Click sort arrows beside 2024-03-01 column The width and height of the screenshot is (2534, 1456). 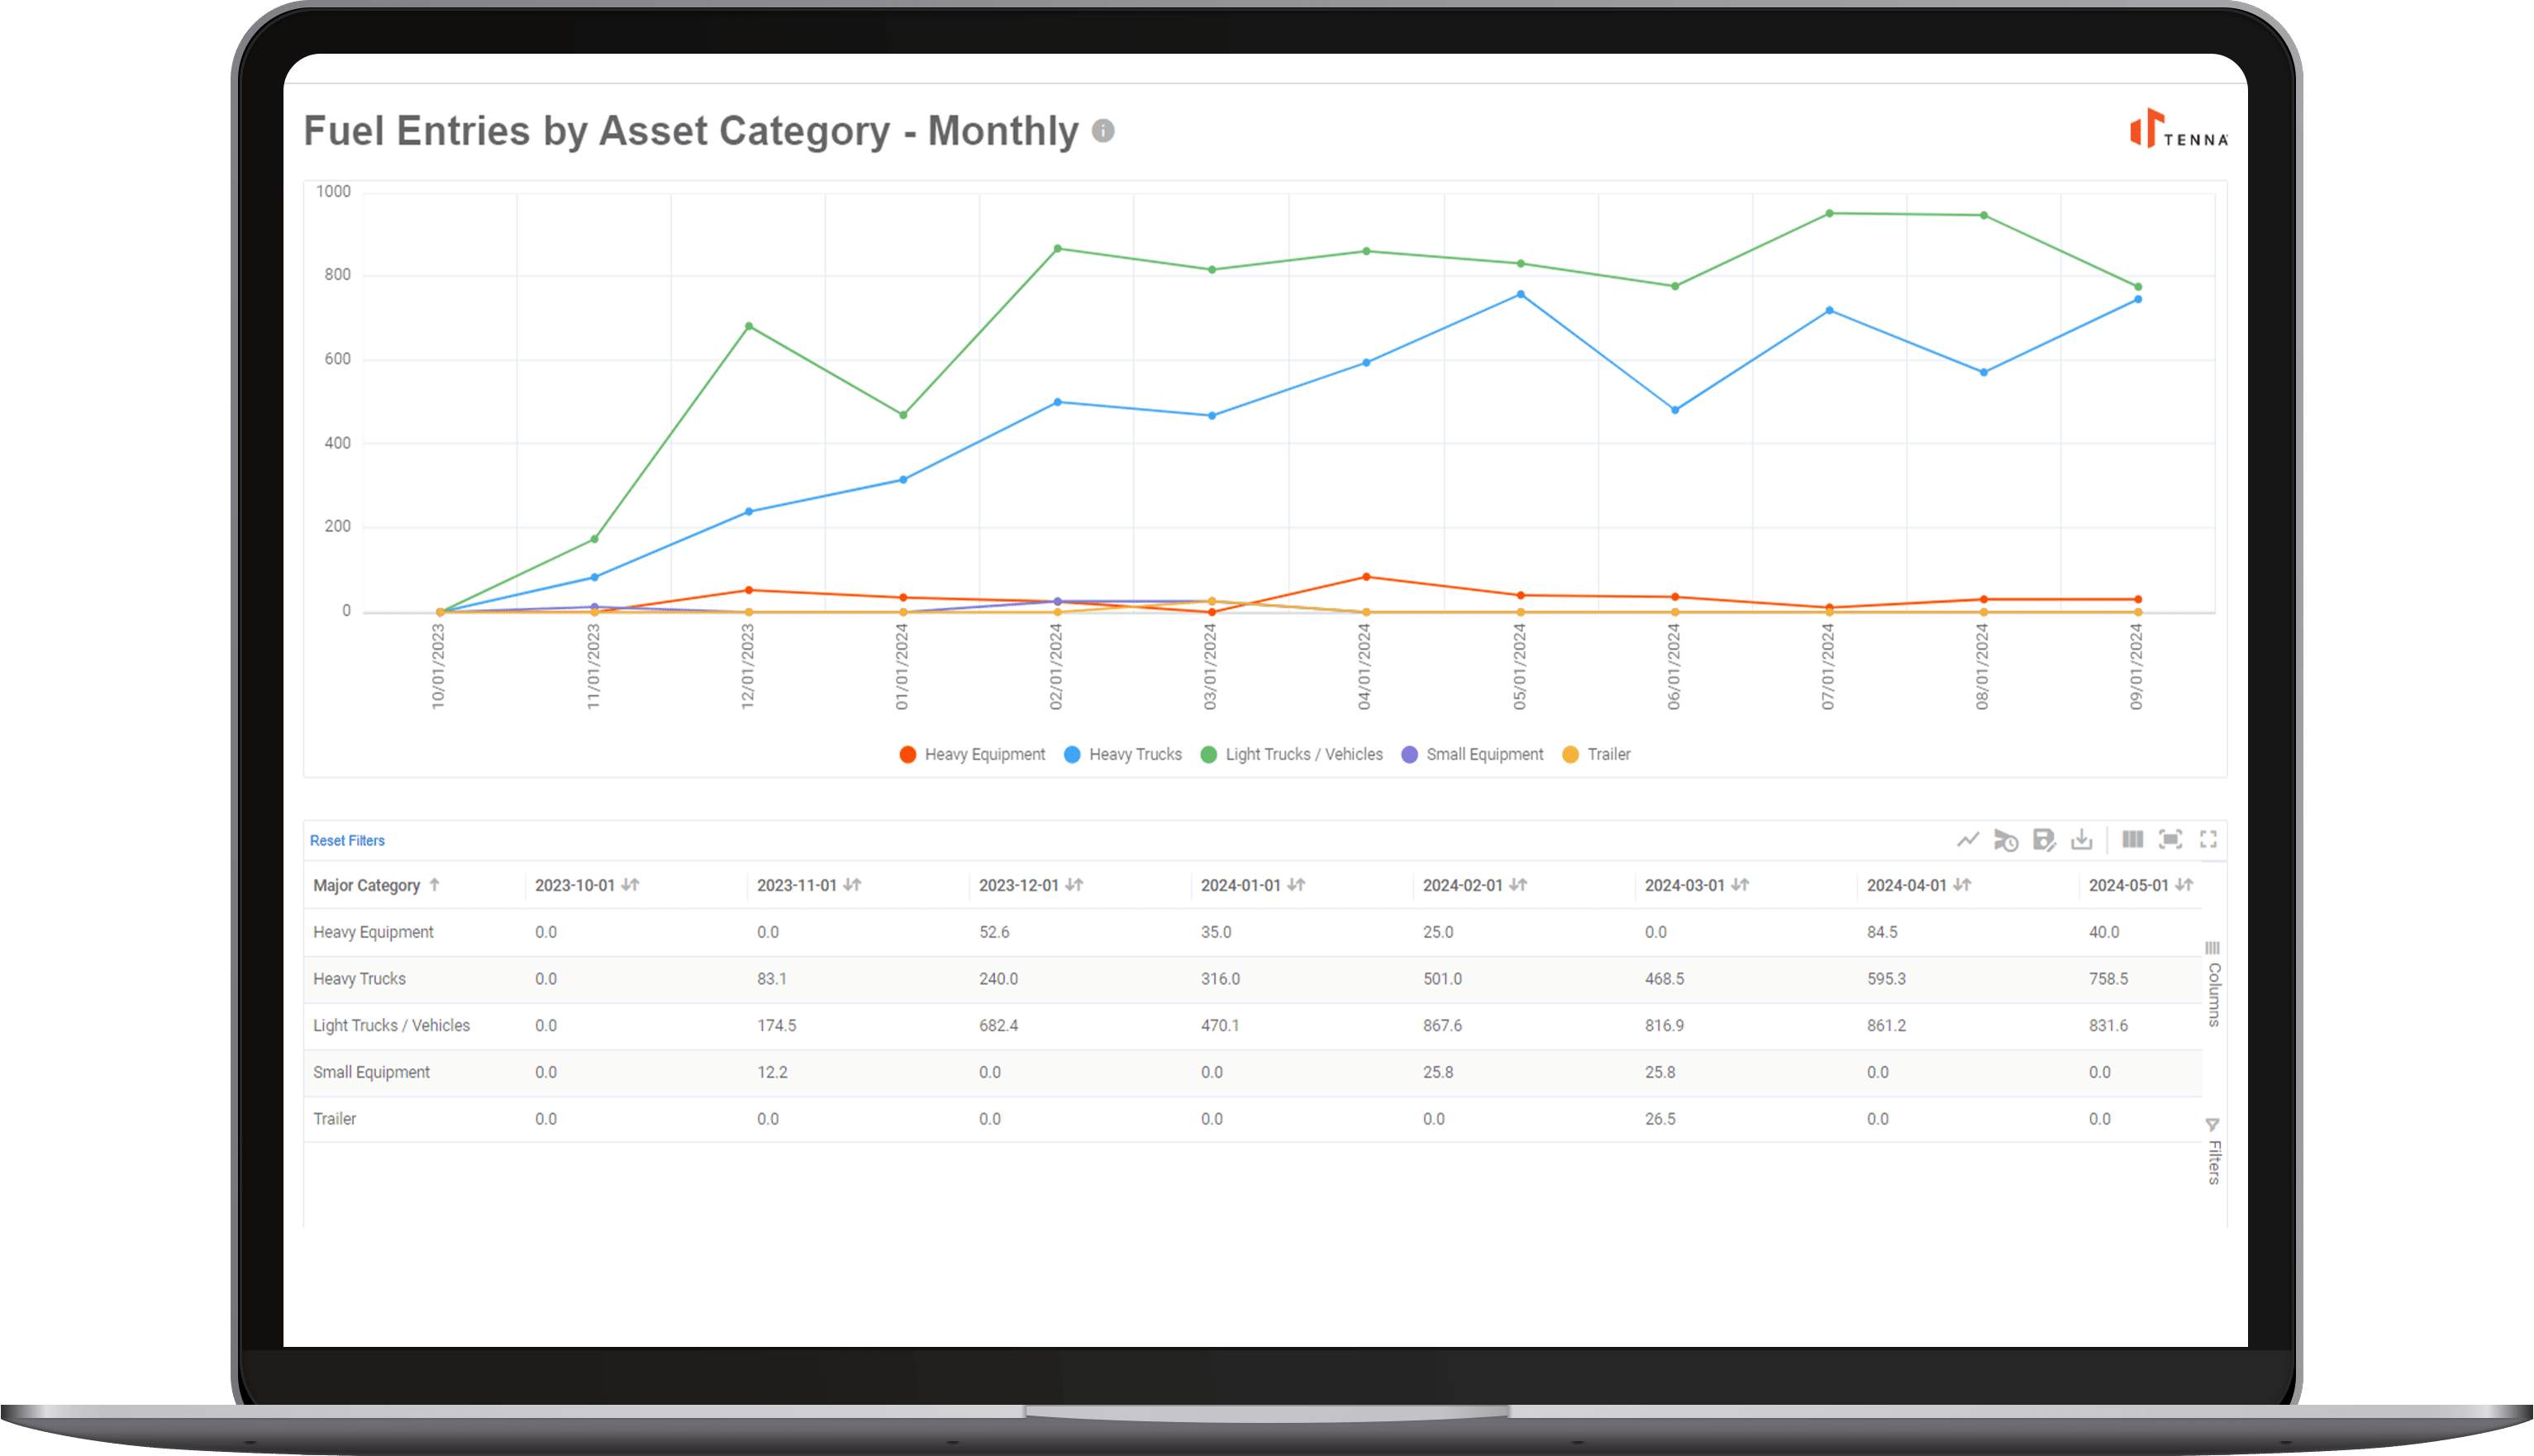coord(1740,885)
